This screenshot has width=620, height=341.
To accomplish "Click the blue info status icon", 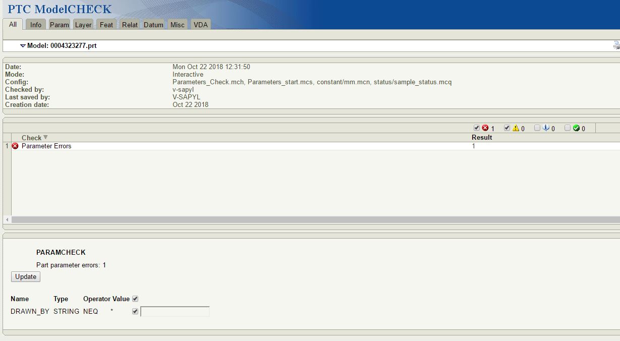I will (x=545, y=128).
